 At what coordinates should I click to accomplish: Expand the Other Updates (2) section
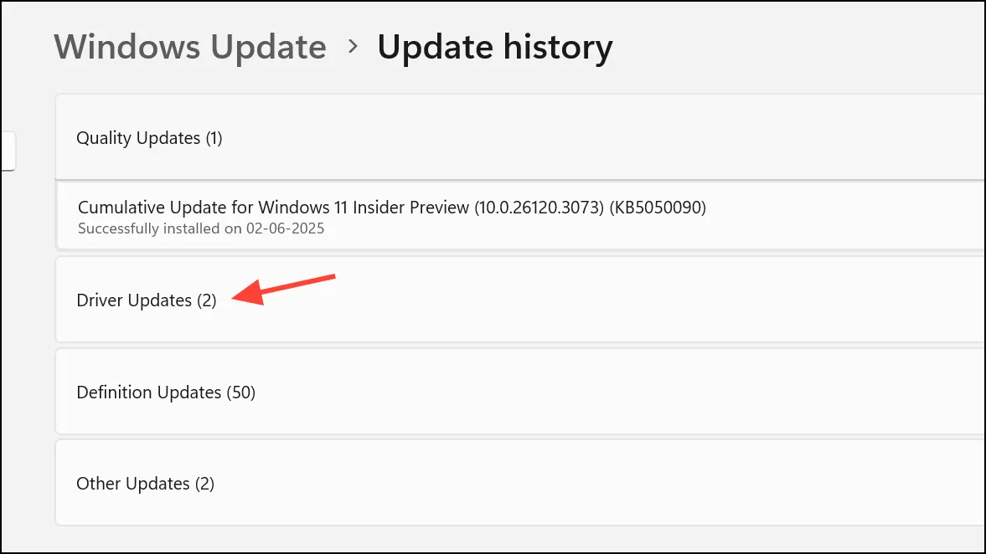520,483
